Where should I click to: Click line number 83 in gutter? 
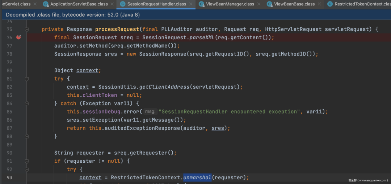[x=9, y=95]
